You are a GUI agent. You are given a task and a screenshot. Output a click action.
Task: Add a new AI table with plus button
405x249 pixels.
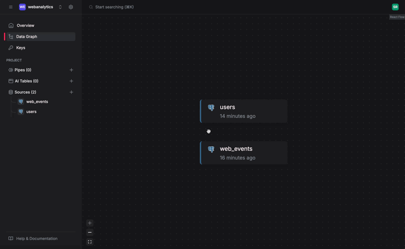[71, 81]
